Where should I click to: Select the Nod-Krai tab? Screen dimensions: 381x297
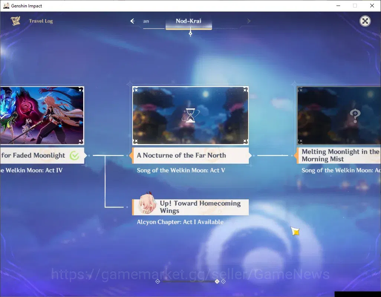pos(189,21)
